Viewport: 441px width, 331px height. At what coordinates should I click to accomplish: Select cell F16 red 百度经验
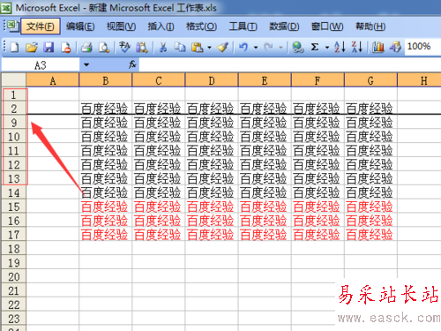click(x=318, y=221)
